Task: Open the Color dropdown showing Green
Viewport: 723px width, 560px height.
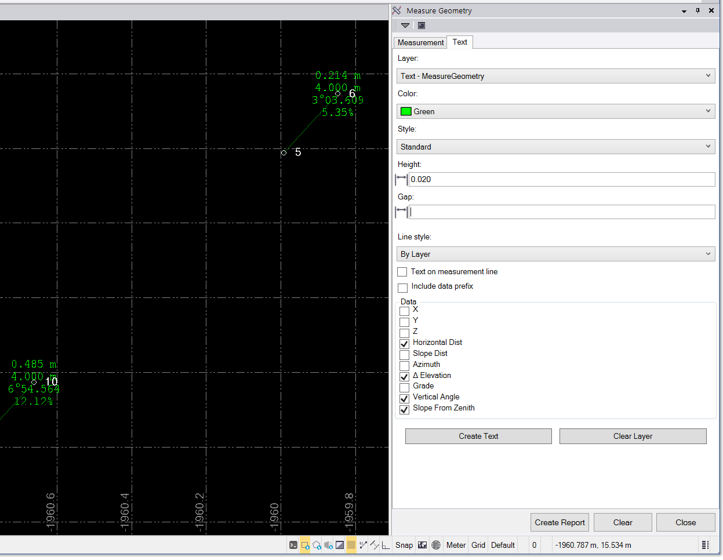Action: tap(555, 111)
